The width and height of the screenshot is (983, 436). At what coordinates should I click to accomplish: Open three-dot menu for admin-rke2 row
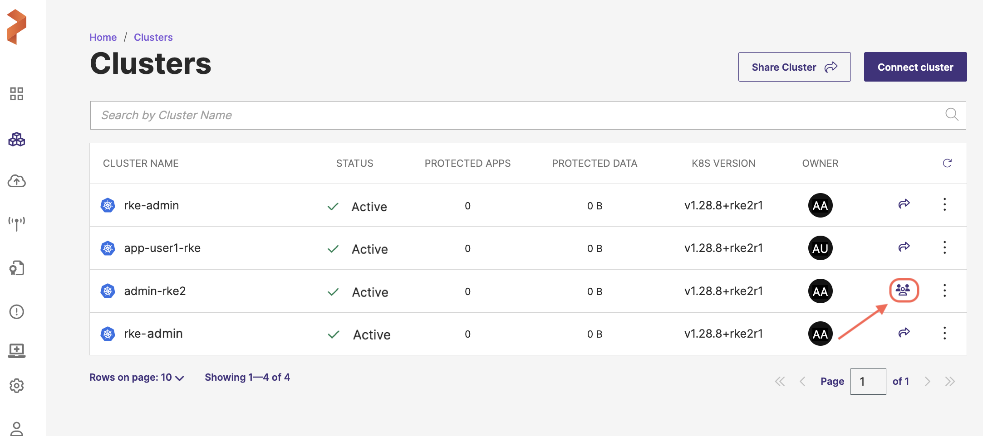click(x=944, y=291)
